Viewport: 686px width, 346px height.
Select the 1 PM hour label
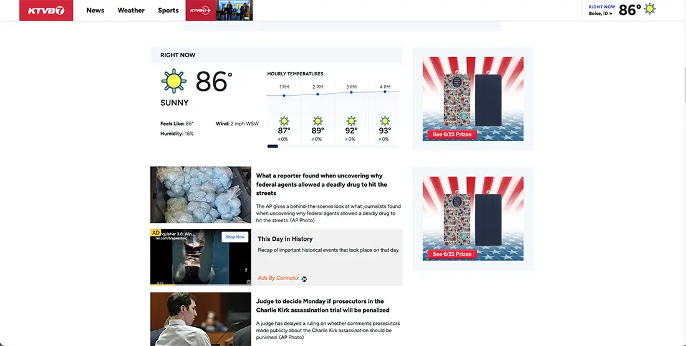coord(284,87)
